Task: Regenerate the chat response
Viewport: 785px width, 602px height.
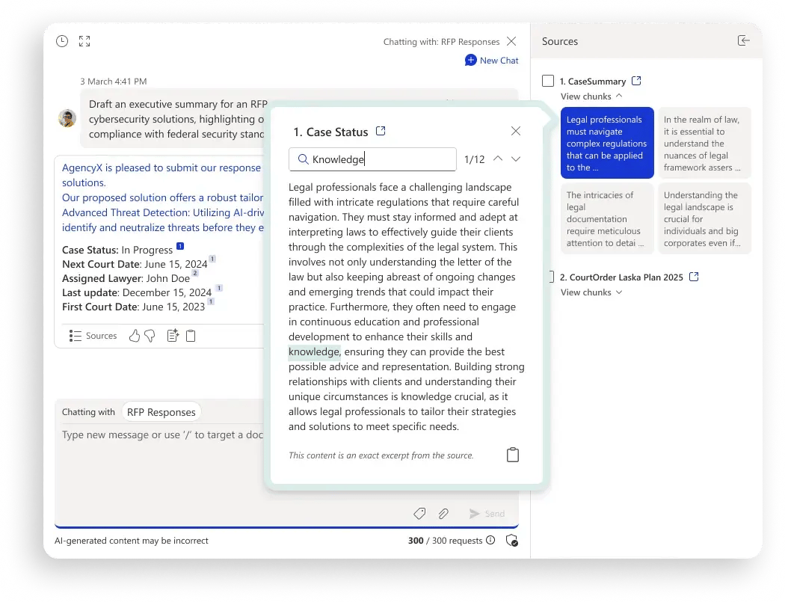Action: (172, 336)
